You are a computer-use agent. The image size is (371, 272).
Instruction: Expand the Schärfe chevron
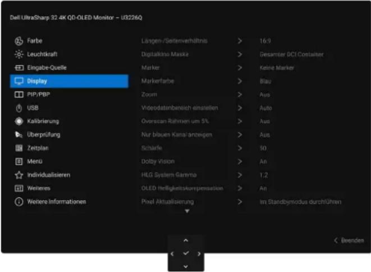[240, 148]
